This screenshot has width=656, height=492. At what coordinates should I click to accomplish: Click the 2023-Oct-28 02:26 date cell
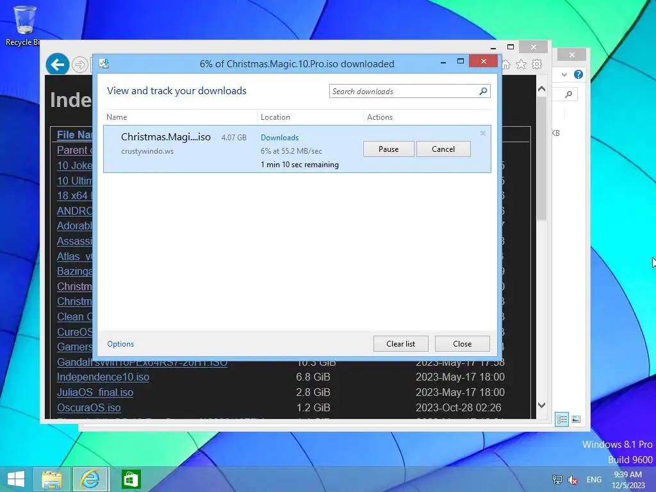click(459, 407)
